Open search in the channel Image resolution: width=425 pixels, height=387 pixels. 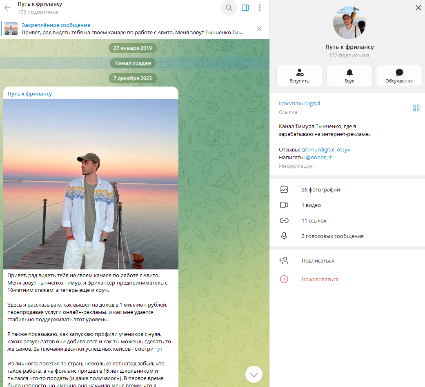pos(229,8)
